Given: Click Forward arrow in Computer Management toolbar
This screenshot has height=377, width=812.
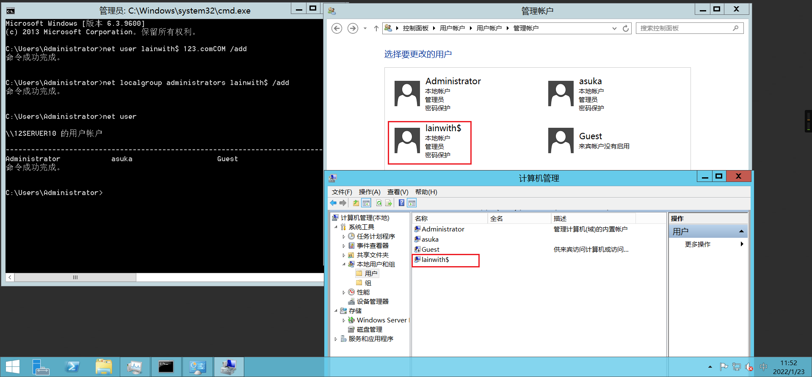Looking at the screenshot, I should [343, 203].
